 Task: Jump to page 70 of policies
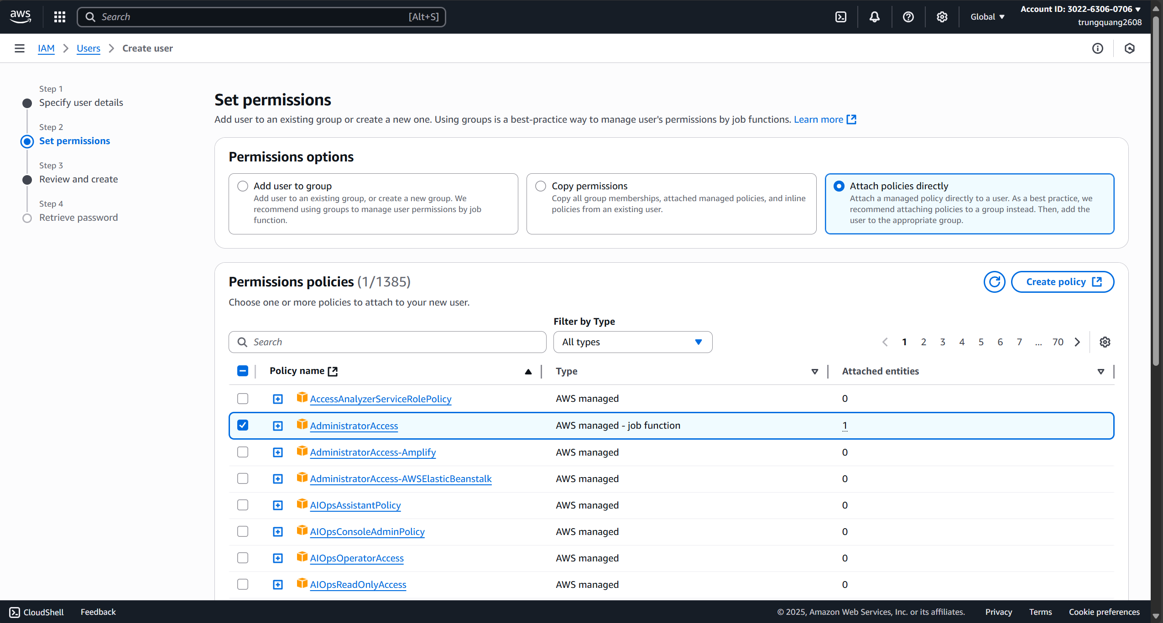(1058, 342)
